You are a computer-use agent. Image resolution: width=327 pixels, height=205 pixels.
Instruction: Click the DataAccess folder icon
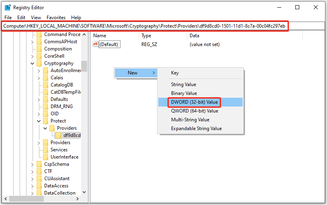39,186
